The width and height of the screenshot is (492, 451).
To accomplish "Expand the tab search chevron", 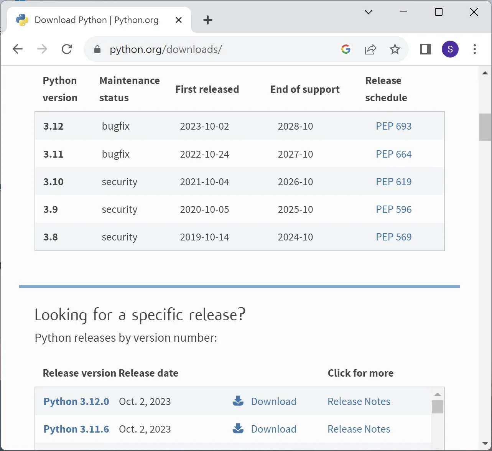I will [368, 12].
